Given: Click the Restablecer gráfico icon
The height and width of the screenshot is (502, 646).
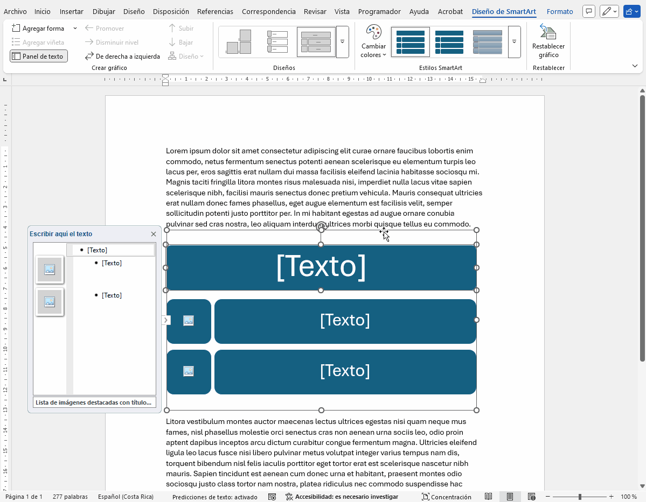Looking at the screenshot, I should [548, 32].
